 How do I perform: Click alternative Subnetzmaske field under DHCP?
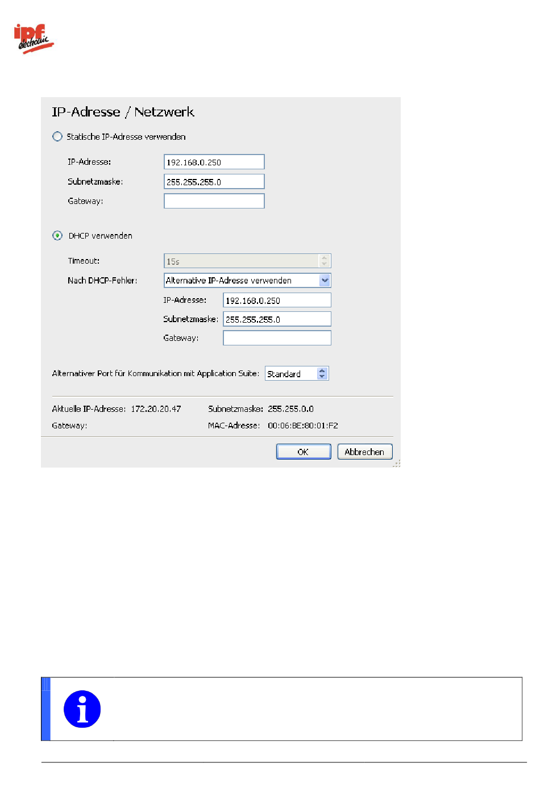coord(276,319)
